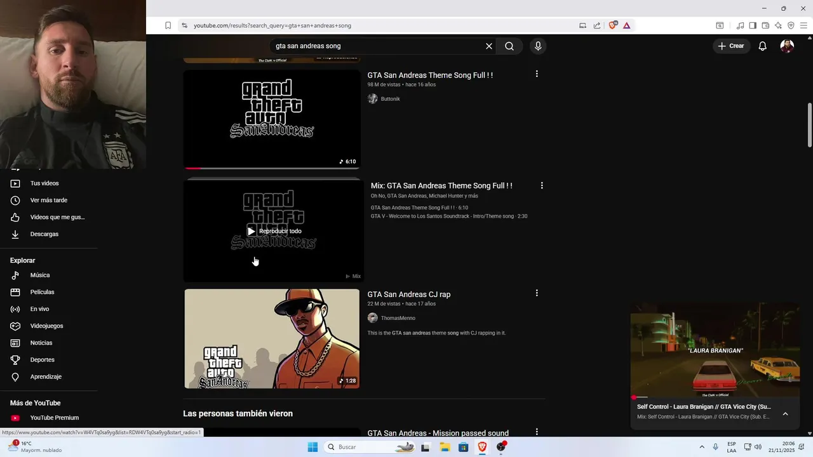The image size is (813, 457).
Task: Click the Crear button
Action: [x=731, y=46]
